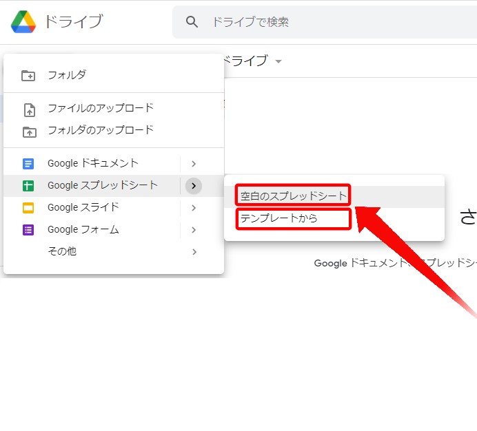Choose フォルダ from the menu
The image size is (477, 431).
point(114,75)
